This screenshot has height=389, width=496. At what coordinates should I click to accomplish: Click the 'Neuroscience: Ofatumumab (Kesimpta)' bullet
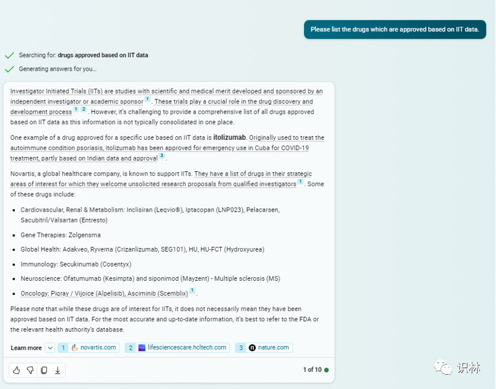pos(150,278)
